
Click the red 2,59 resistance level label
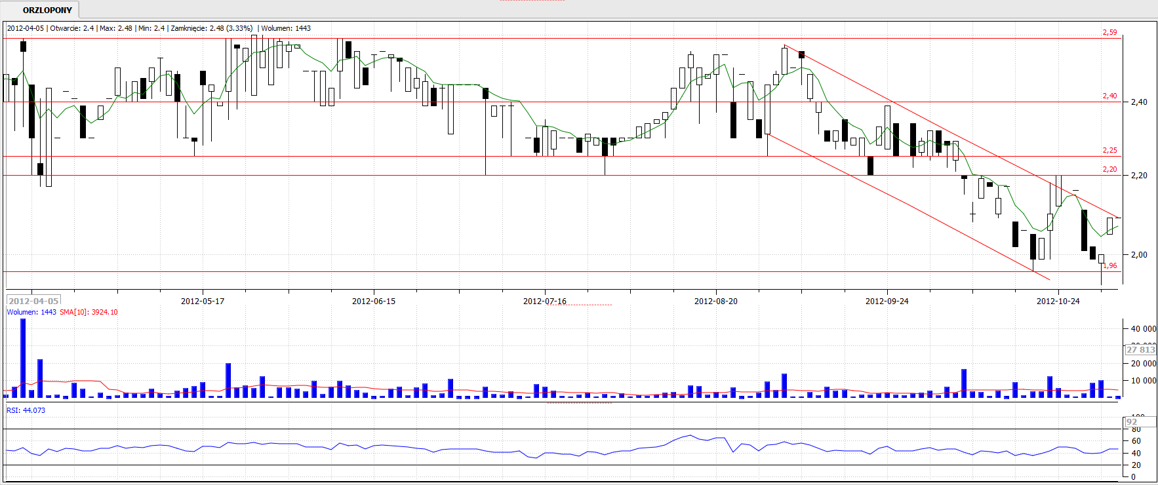click(1109, 32)
